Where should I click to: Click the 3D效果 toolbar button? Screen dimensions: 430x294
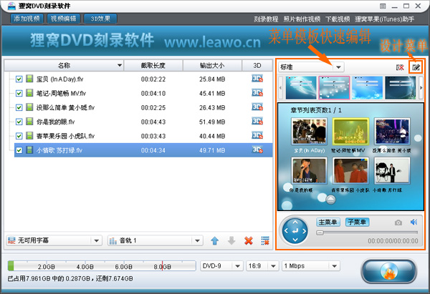pos(100,19)
